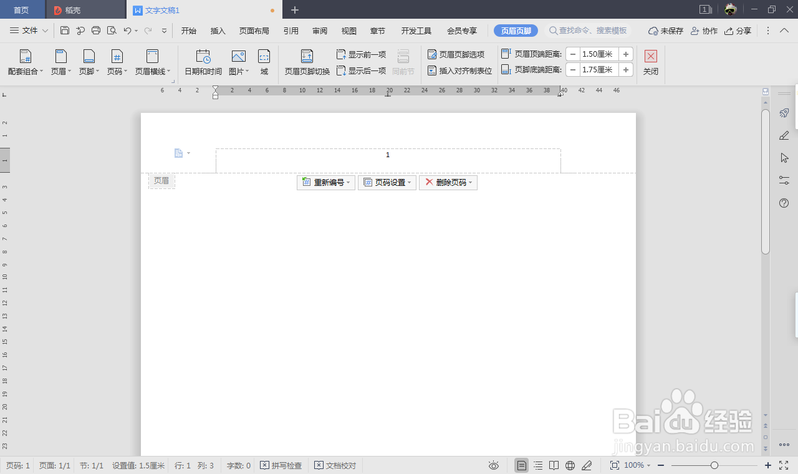Open 页眉页脚选项 settings
Image resolution: width=798 pixels, height=474 pixels.
click(x=459, y=54)
